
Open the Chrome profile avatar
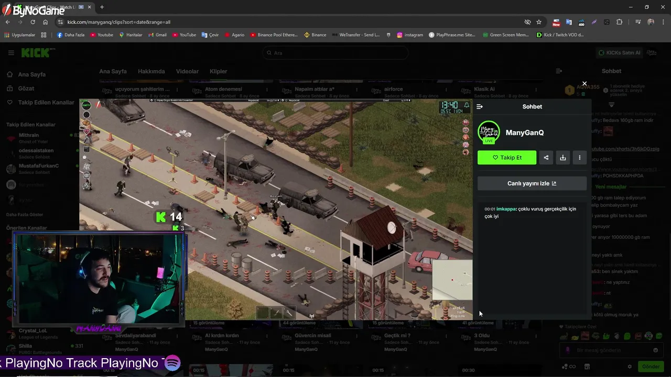point(651,22)
